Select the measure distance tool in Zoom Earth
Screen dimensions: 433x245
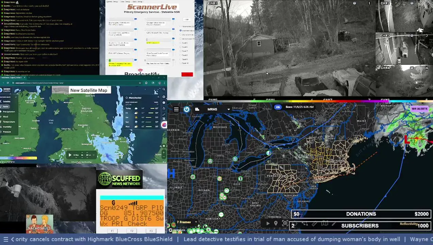[x=164, y=114]
